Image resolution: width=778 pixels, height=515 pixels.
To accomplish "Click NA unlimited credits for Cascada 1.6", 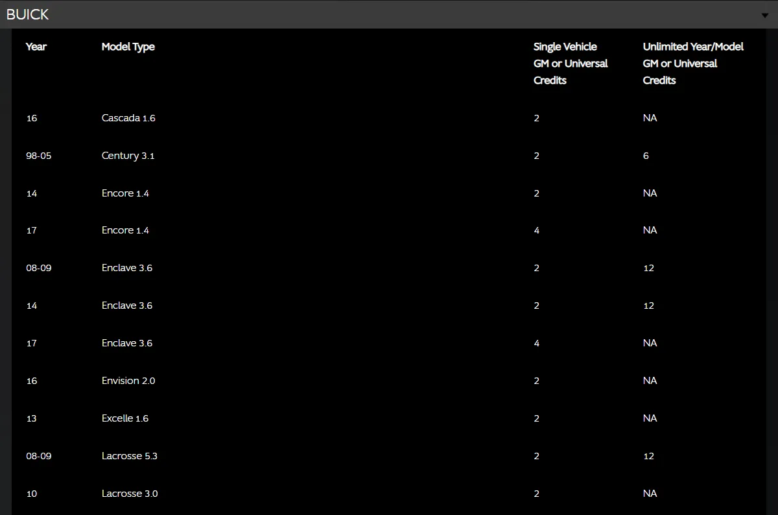I will [x=650, y=118].
